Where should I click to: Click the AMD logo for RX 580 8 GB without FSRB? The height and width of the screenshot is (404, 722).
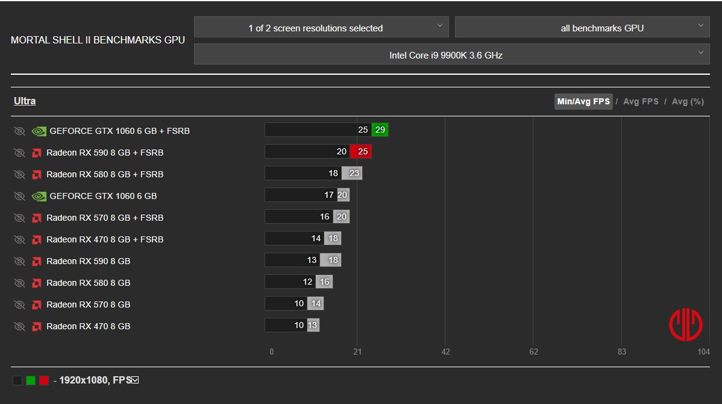click(36, 283)
